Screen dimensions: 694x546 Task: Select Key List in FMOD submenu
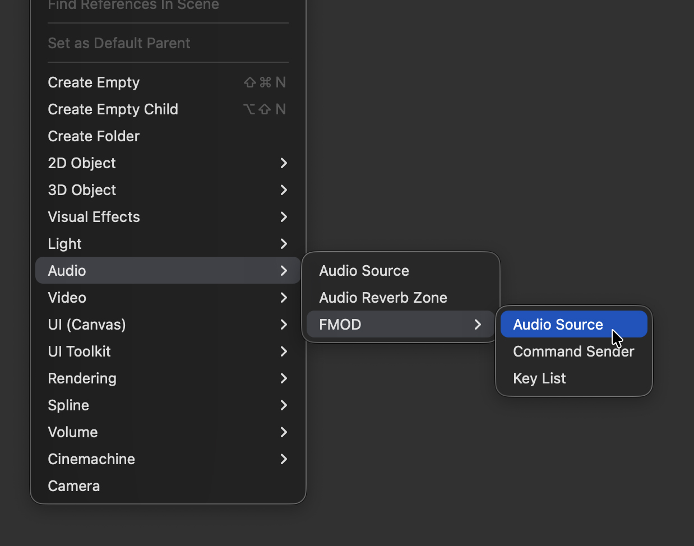[574, 378]
